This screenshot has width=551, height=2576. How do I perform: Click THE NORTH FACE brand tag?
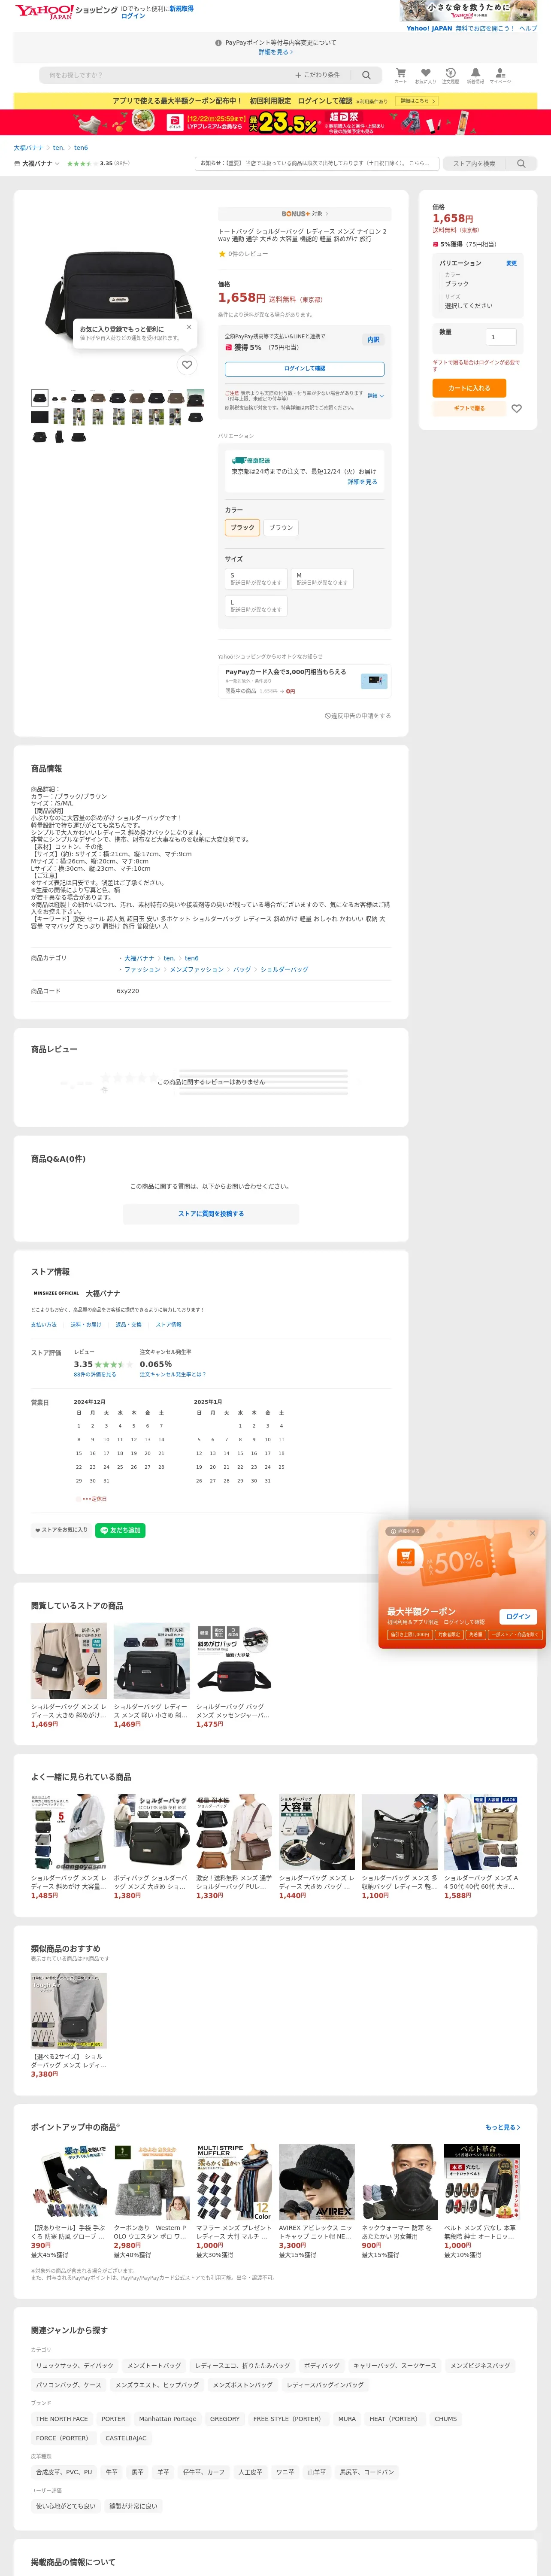(x=62, y=2418)
